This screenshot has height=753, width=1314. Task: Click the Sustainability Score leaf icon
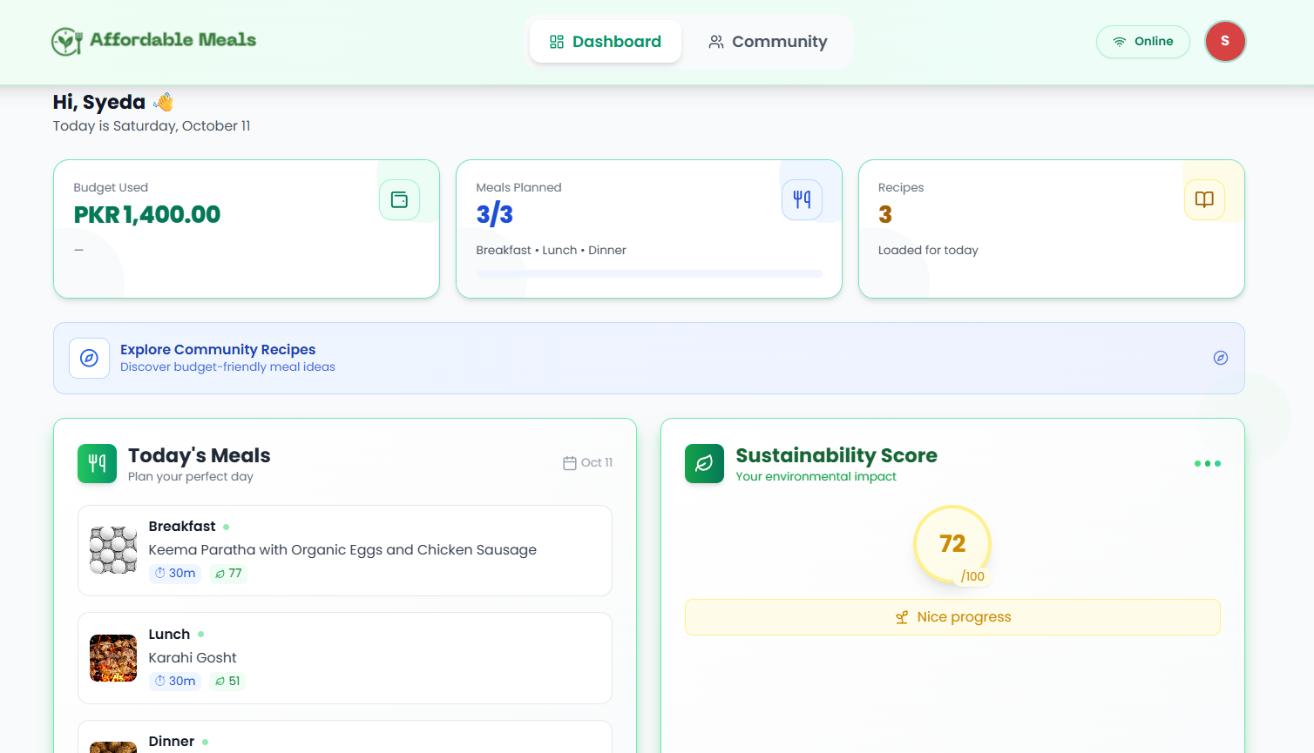(x=705, y=464)
